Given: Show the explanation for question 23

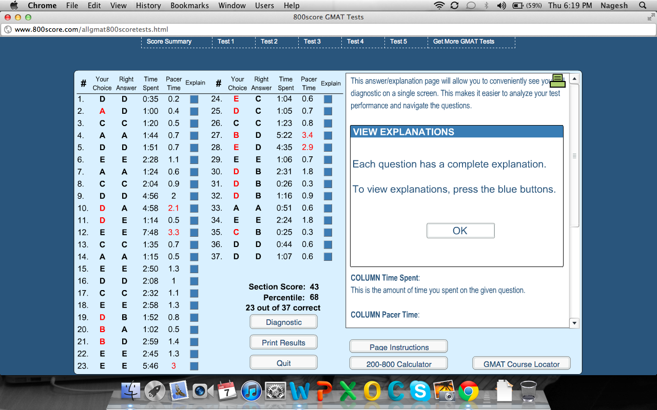Looking at the screenshot, I should 194,366.
